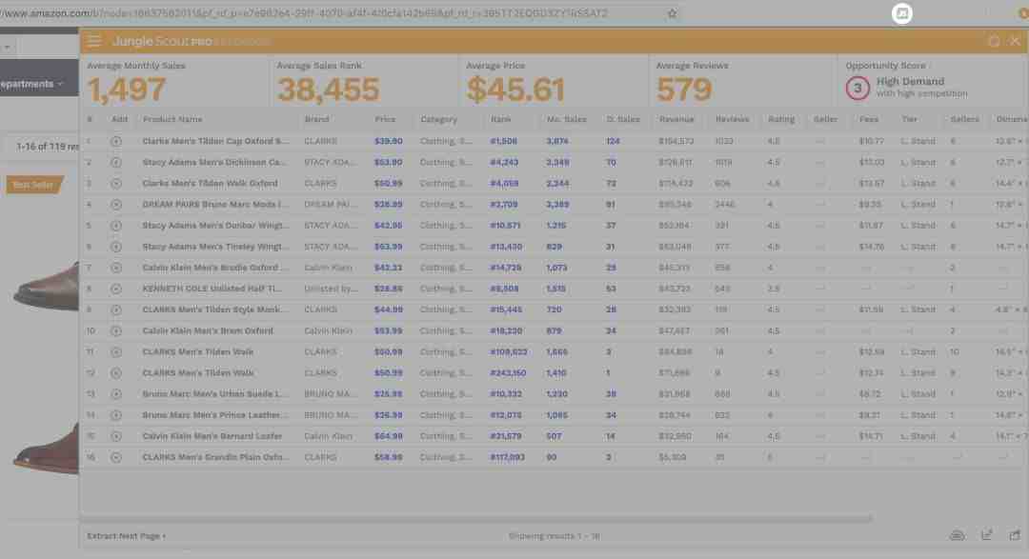
Task: Click Average Sales Rank value 38,455
Action: pos(328,90)
